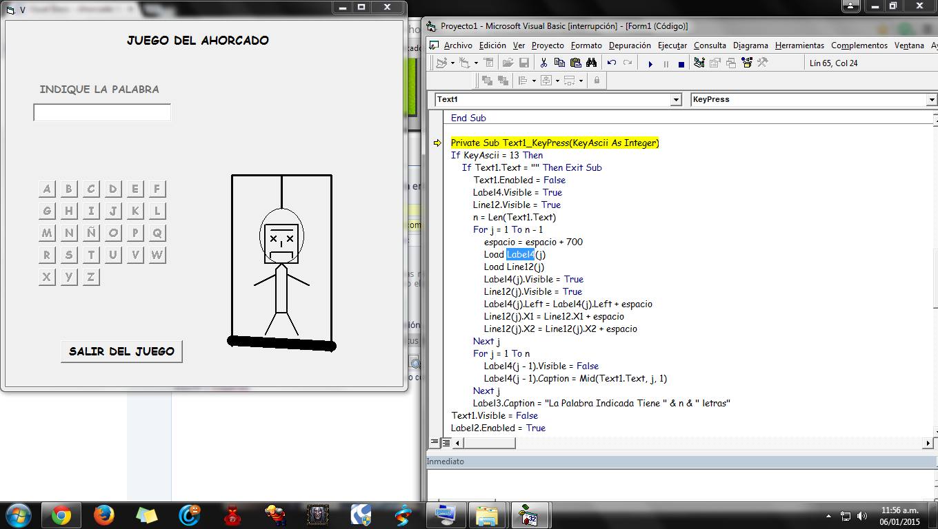Click the Redo arrow icon

(628, 63)
